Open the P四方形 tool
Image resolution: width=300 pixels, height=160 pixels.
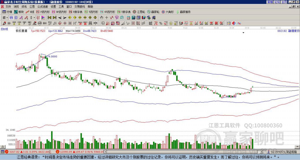point(43,12)
